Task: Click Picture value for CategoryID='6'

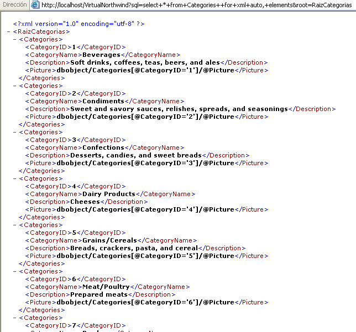Action: 145,302
